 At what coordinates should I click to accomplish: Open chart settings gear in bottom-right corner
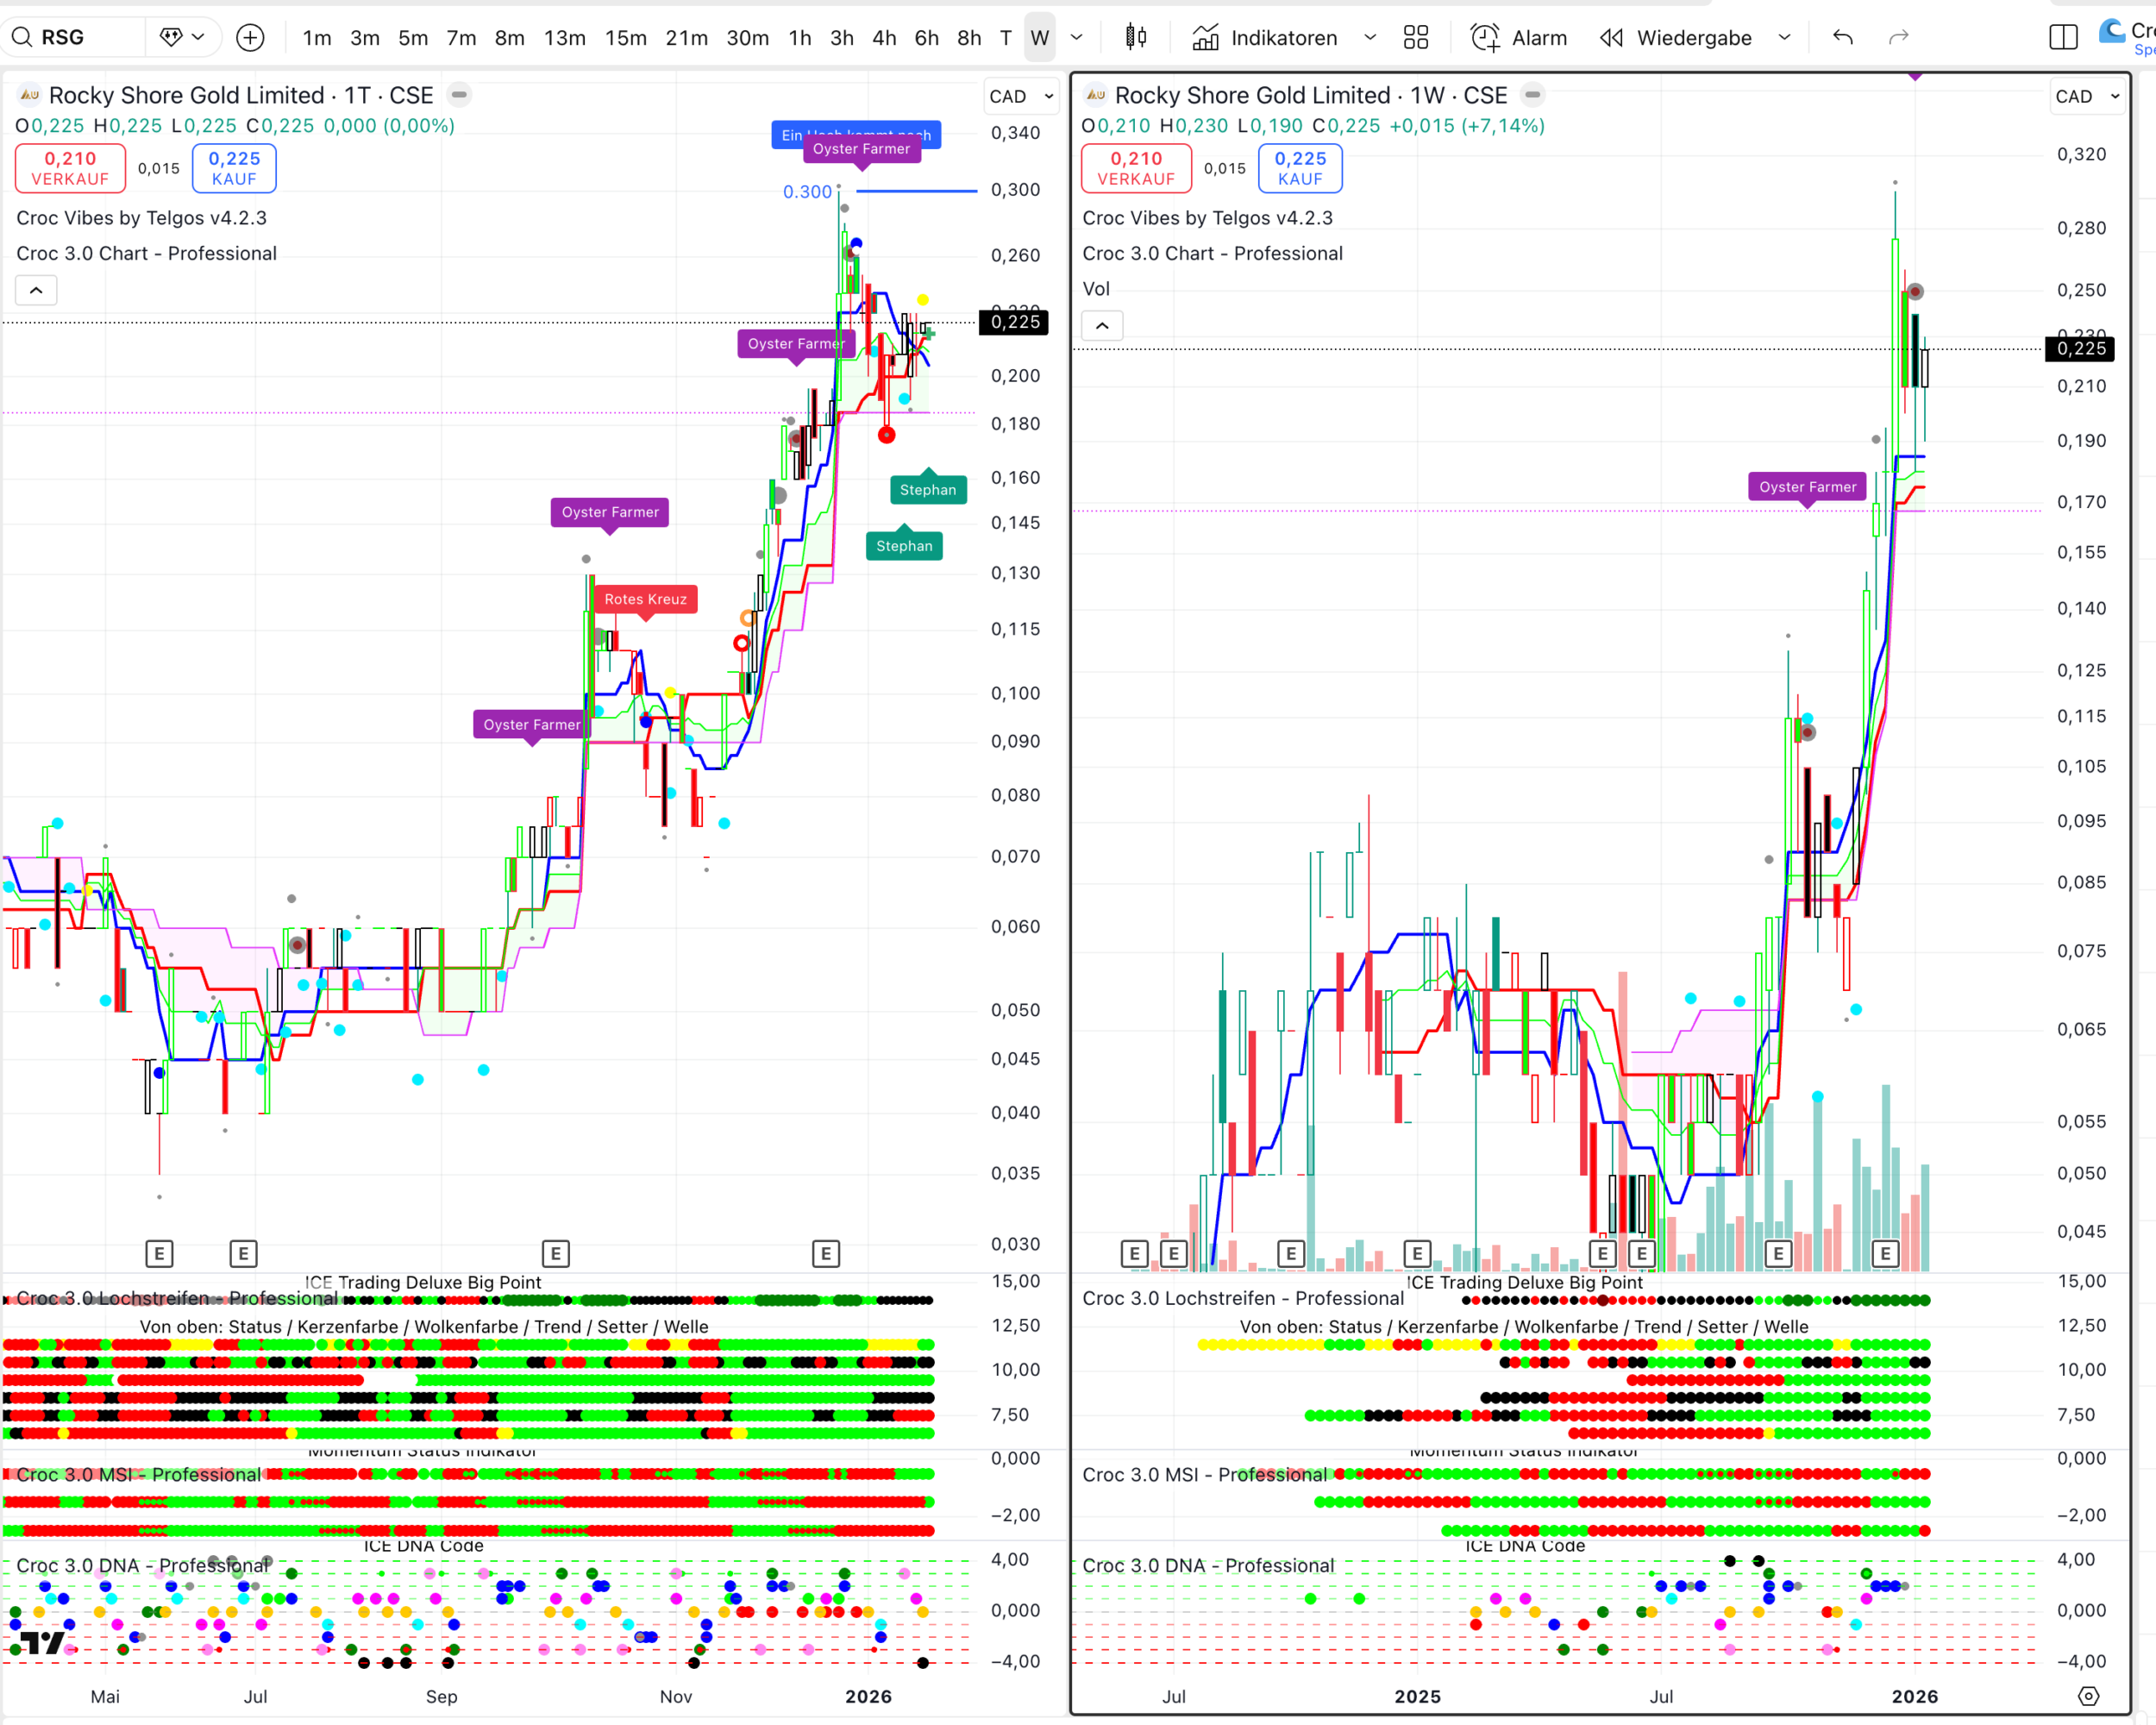[2088, 1696]
